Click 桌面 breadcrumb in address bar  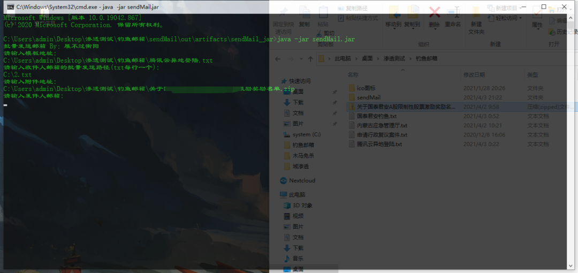coord(367,59)
